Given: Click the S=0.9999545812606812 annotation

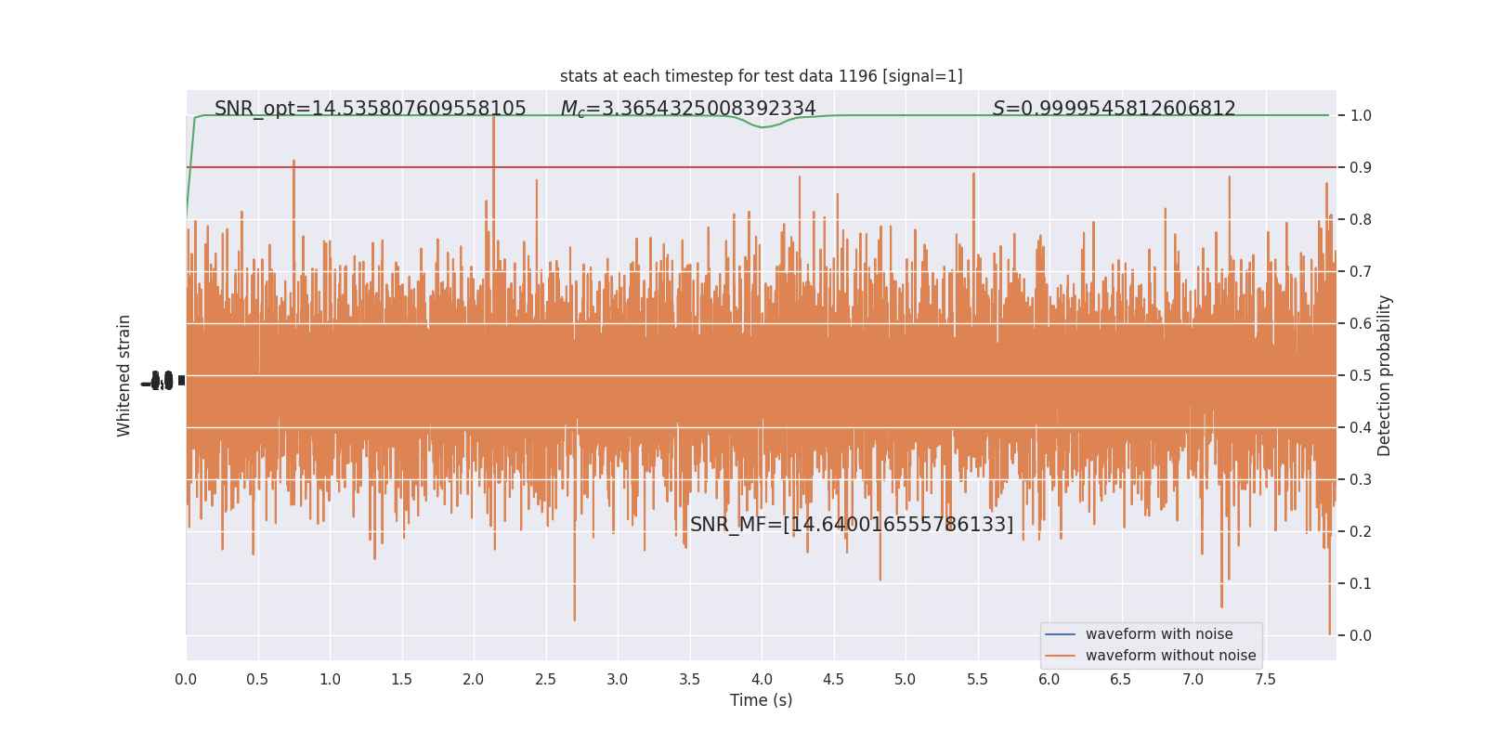Looking at the screenshot, I should point(1114,109).
